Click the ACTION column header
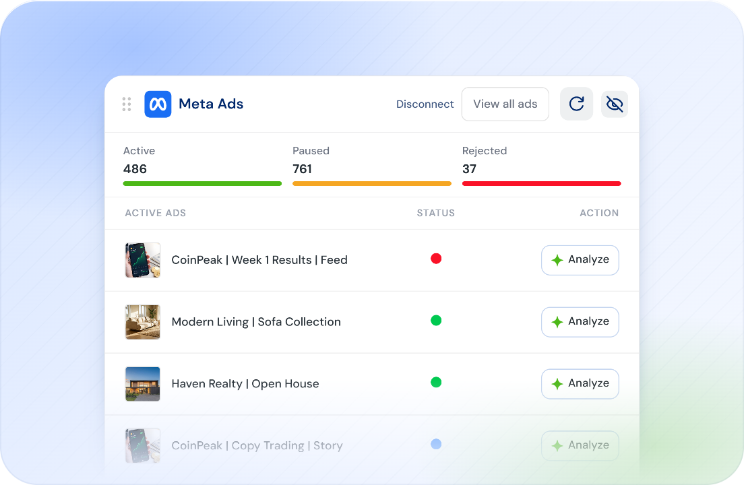 [x=599, y=214]
